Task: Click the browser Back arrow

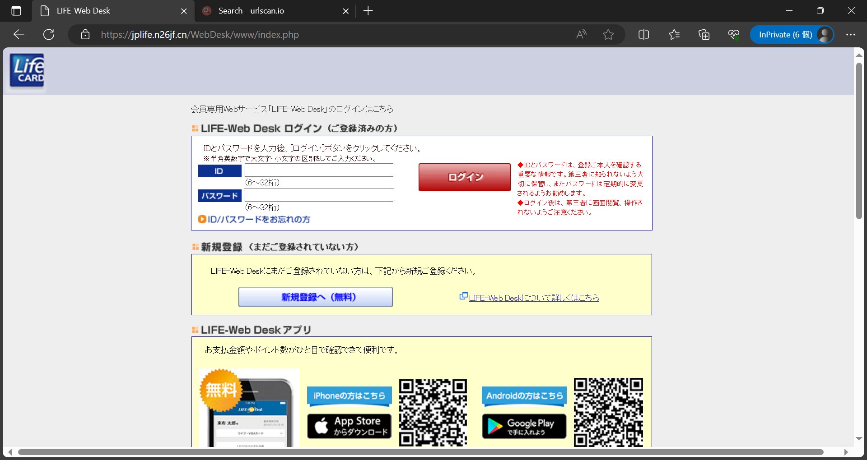Action: [x=19, y=34]
